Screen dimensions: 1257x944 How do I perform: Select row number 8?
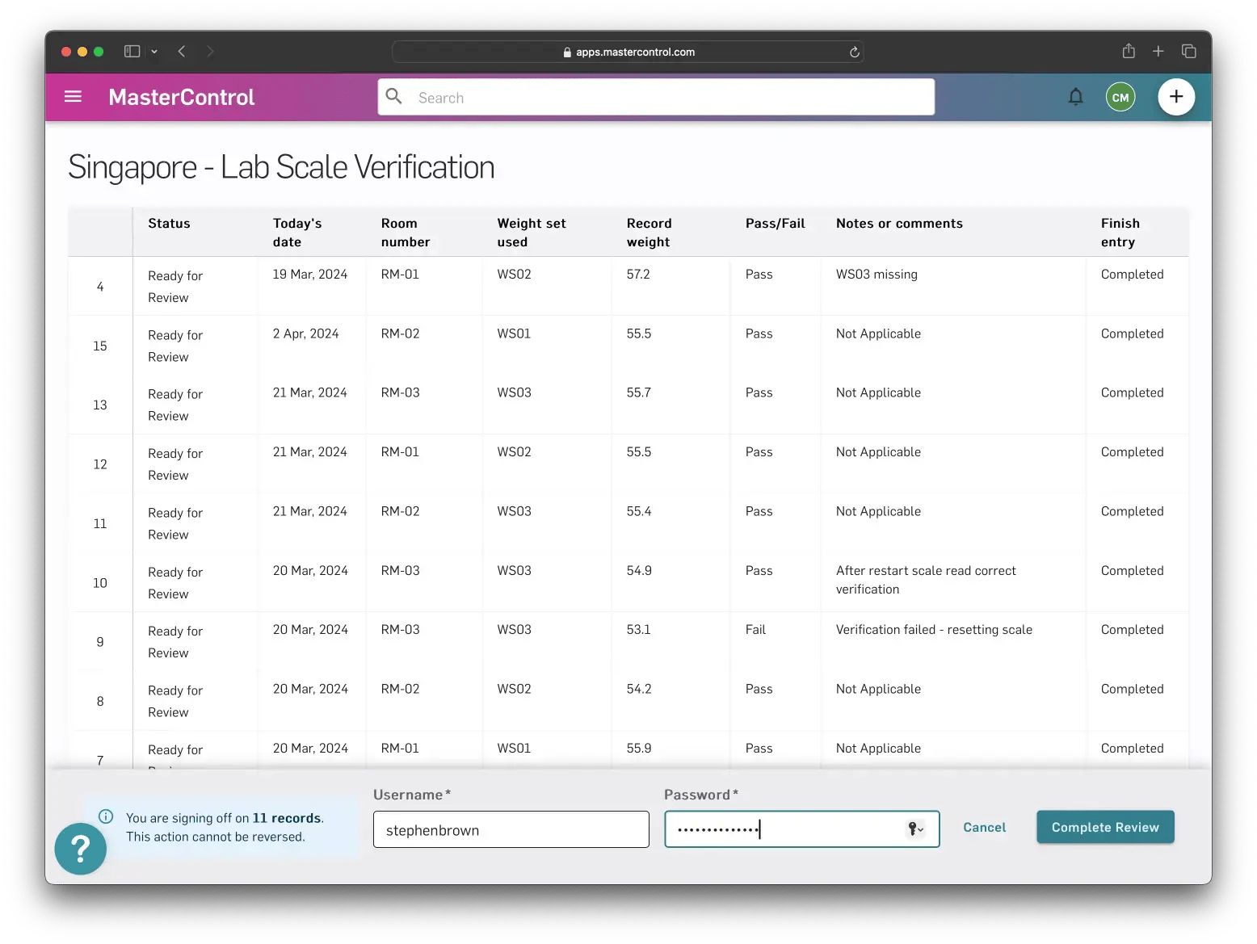click(x=100, y=701)
